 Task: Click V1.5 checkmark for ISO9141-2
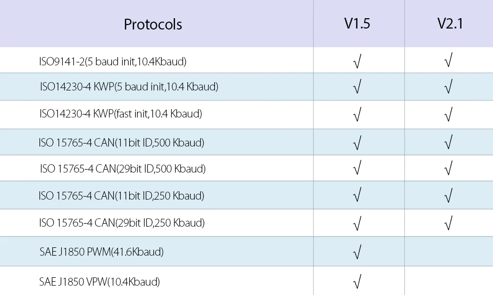point(357,62)
